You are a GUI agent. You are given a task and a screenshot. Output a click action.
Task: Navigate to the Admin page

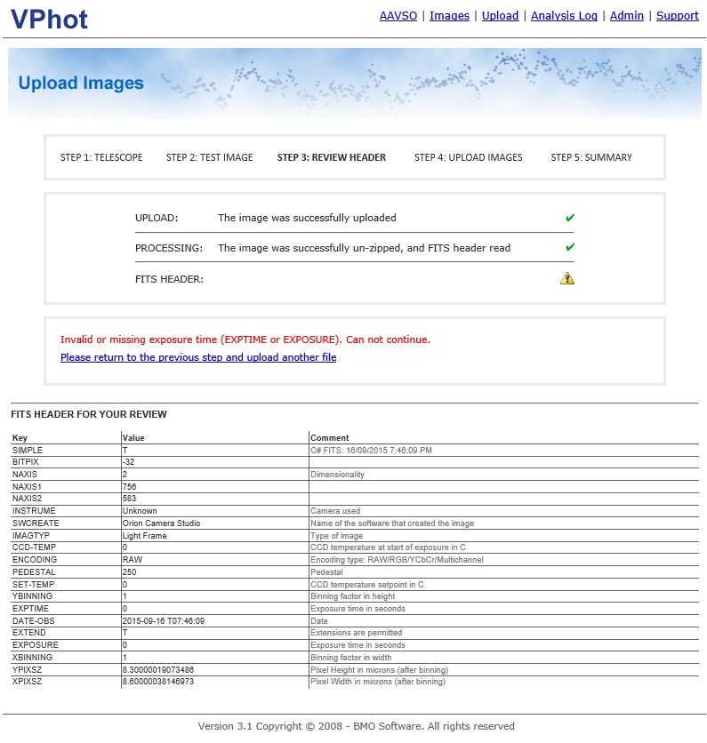click(626, 16)
